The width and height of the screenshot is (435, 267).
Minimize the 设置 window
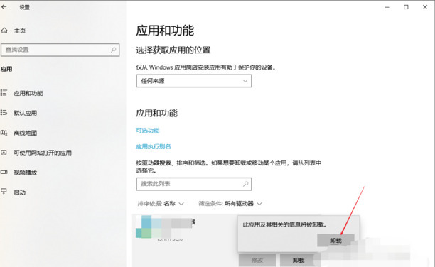click(387, 7)
